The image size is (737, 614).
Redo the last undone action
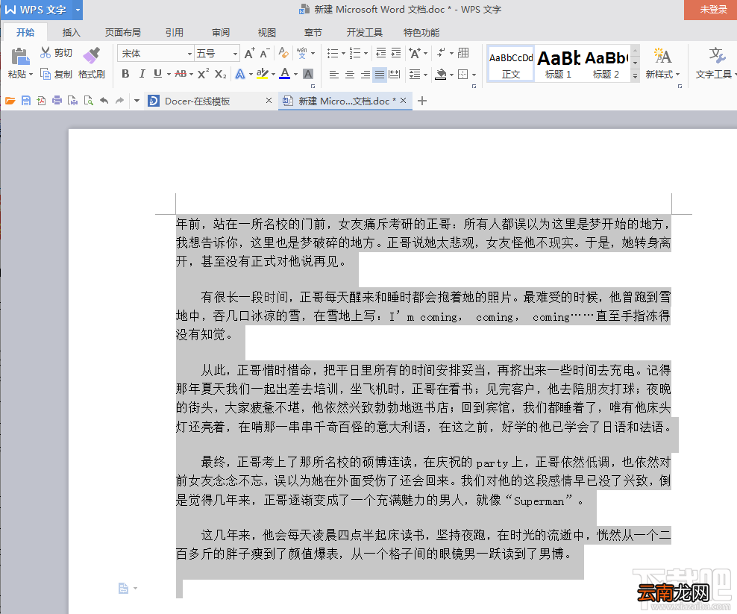point(120,101)
